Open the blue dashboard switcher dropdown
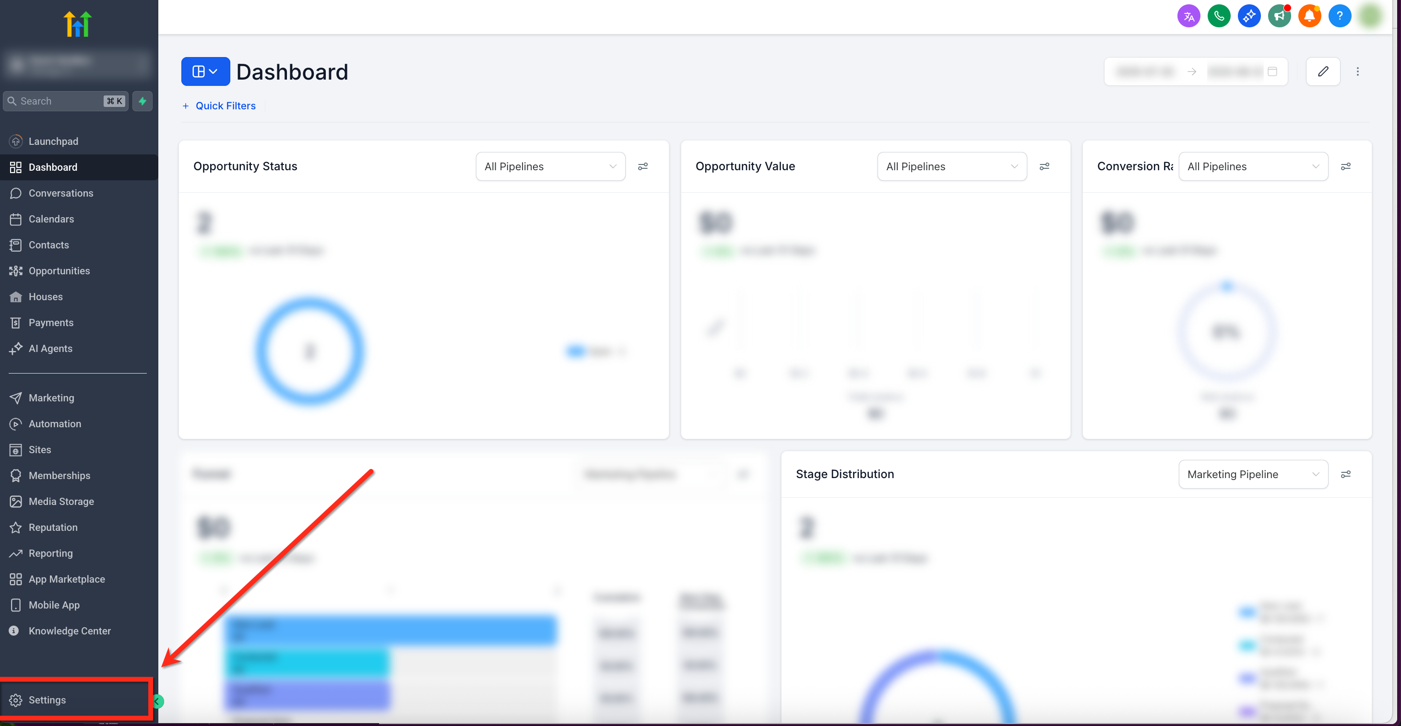This screenshot has height=726, width=1401. pyautogui.click(x=205, y=71)
